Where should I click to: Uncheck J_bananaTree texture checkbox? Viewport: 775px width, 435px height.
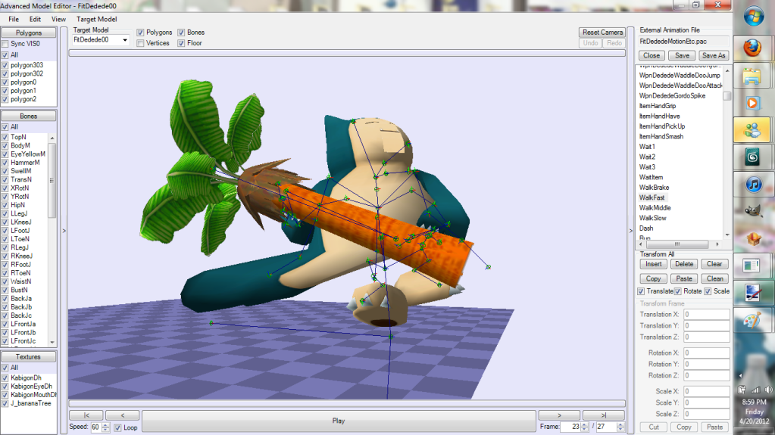tap(5, 403)
